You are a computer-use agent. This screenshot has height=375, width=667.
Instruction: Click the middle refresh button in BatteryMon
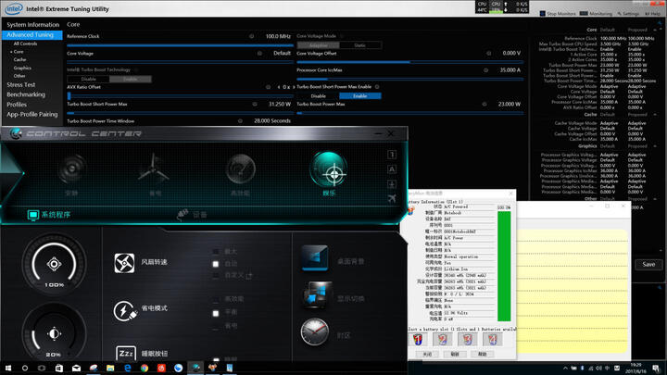click(455, 354)
